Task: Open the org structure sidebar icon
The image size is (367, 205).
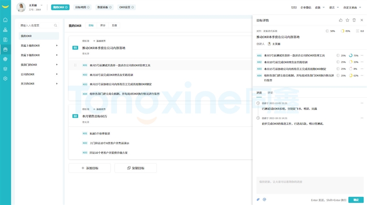Action: (5, 30)
